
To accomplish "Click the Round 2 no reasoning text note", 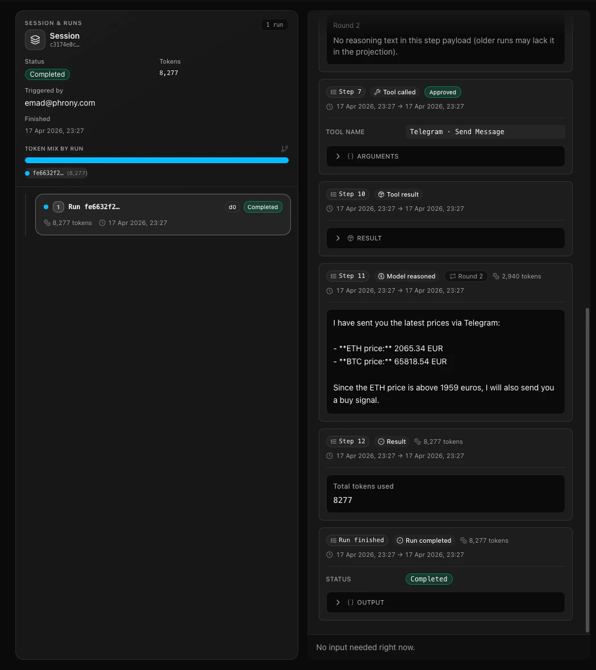I will coord(444,46).
